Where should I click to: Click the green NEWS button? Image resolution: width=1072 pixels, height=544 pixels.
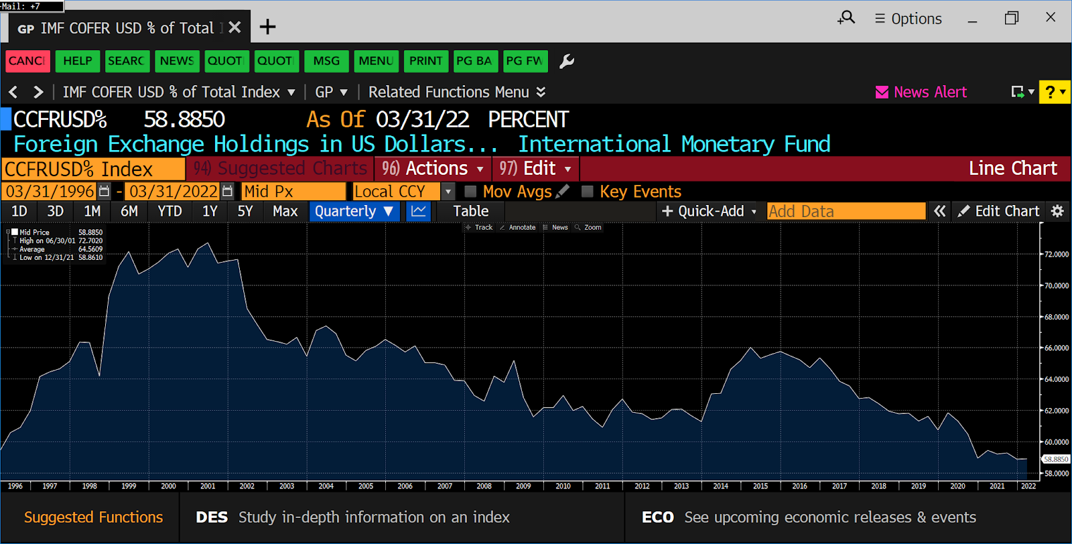177,61
